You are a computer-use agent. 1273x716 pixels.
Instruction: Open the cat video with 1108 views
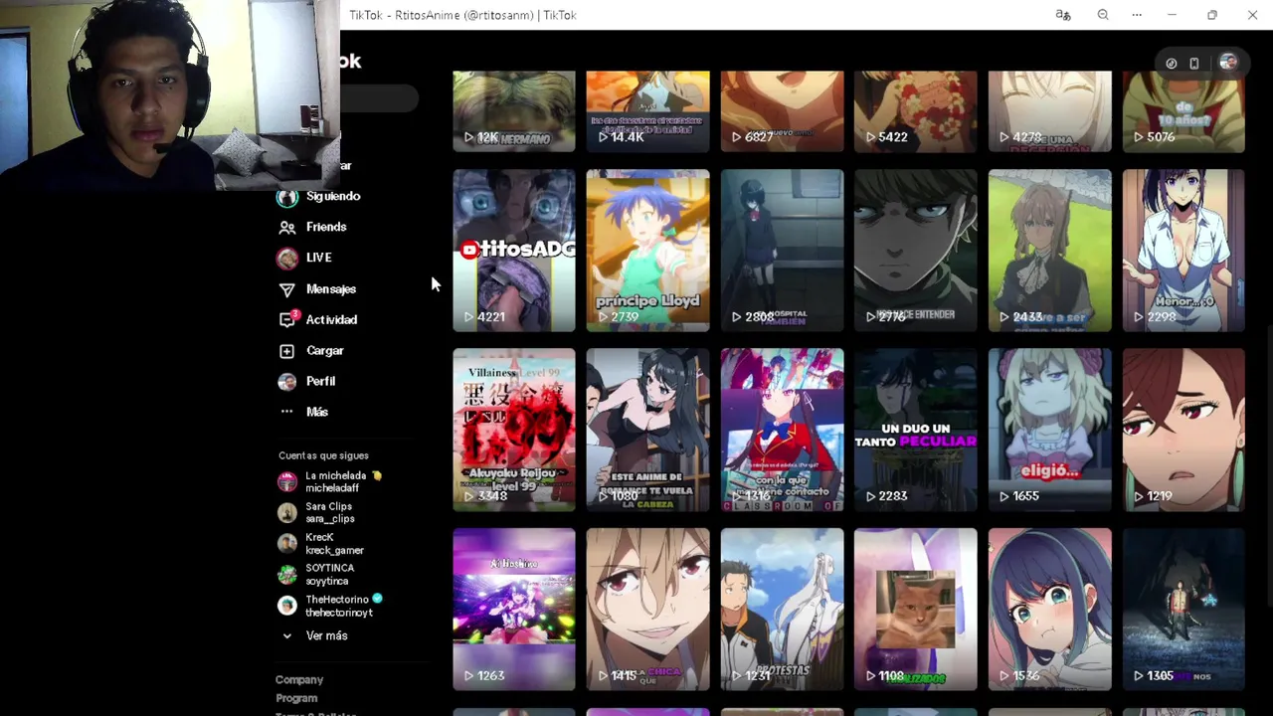coord(915,610)
